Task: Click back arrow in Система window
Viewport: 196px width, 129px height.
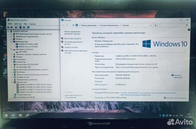Action: [63, 25]
